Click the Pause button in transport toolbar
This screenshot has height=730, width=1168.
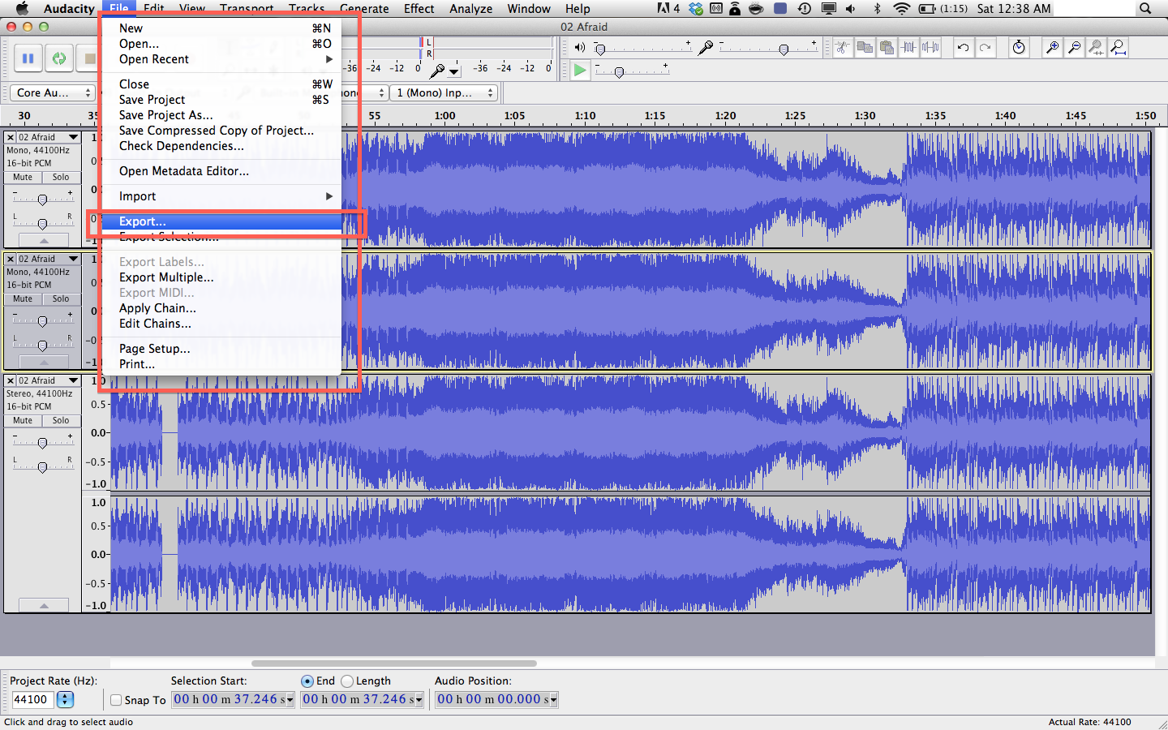click(28, 58)
